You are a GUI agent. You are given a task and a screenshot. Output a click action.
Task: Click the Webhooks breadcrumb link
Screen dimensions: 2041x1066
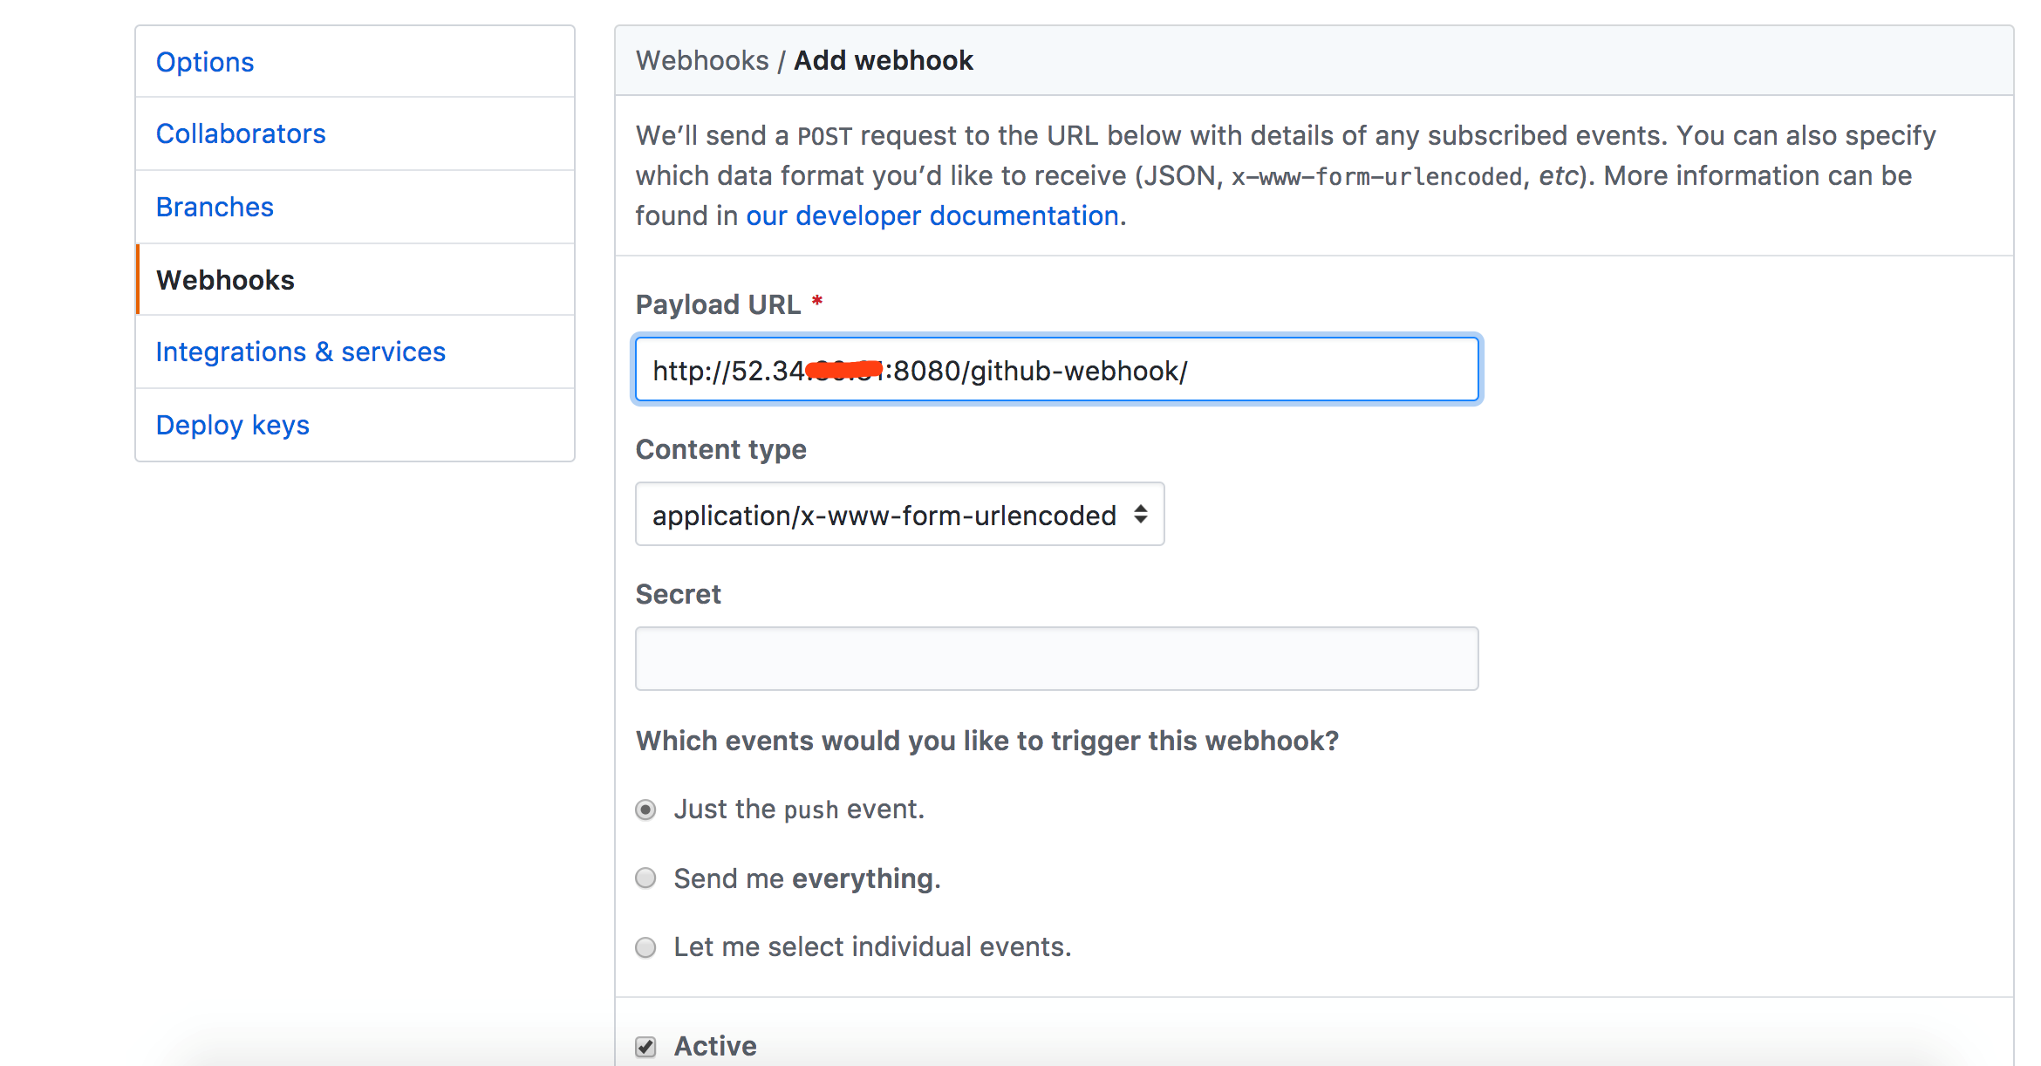[x=702, y=60]
